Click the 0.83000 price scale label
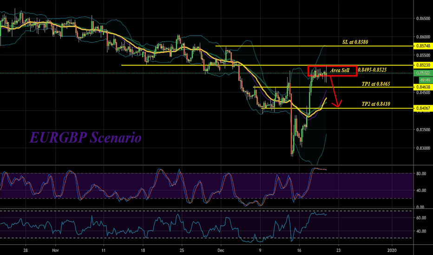This screenshot has width=433, height=255. (x=422, y=148)
